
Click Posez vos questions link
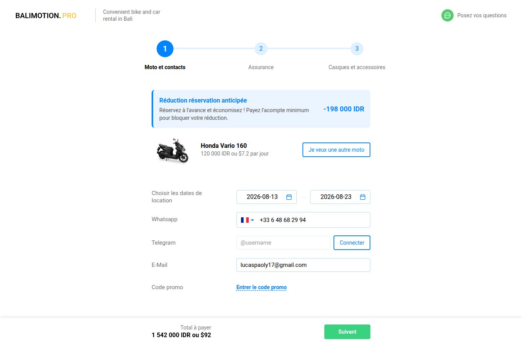coord(482,15)
